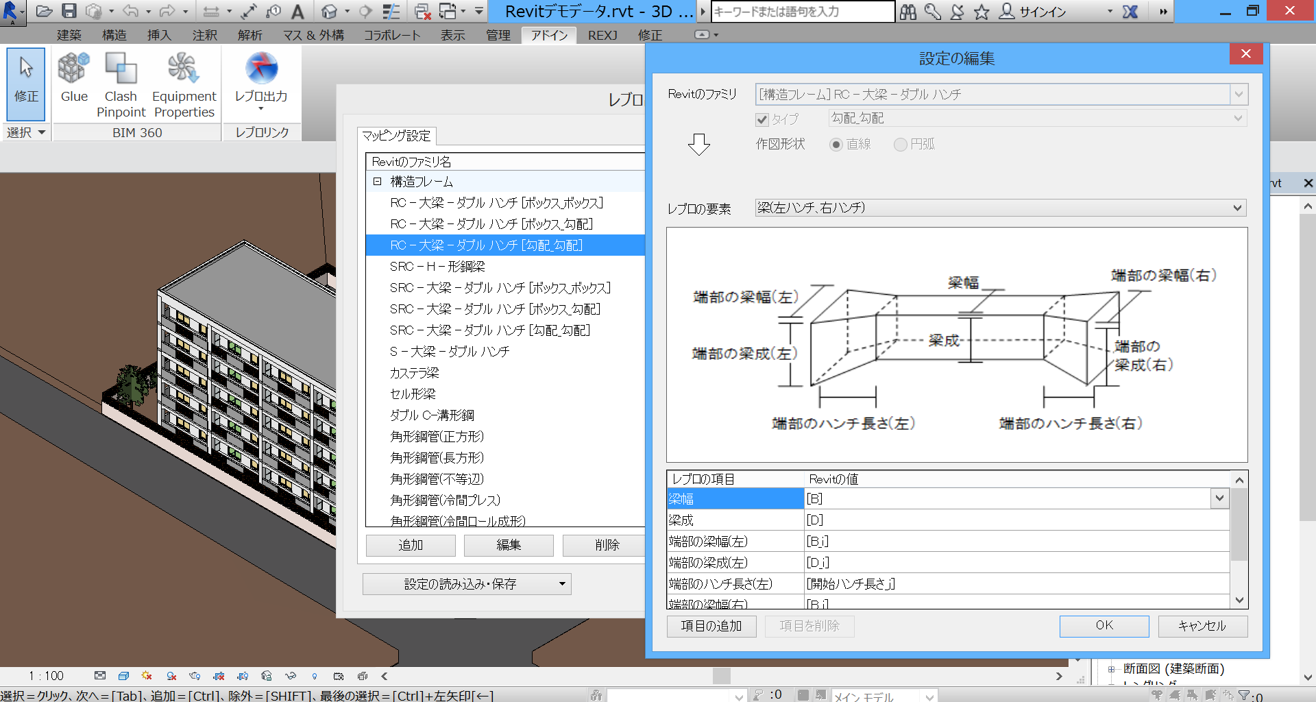Open Autodesk Exchange Apps X icon
Screen dimensions: 1316x702
[1130, 12]
